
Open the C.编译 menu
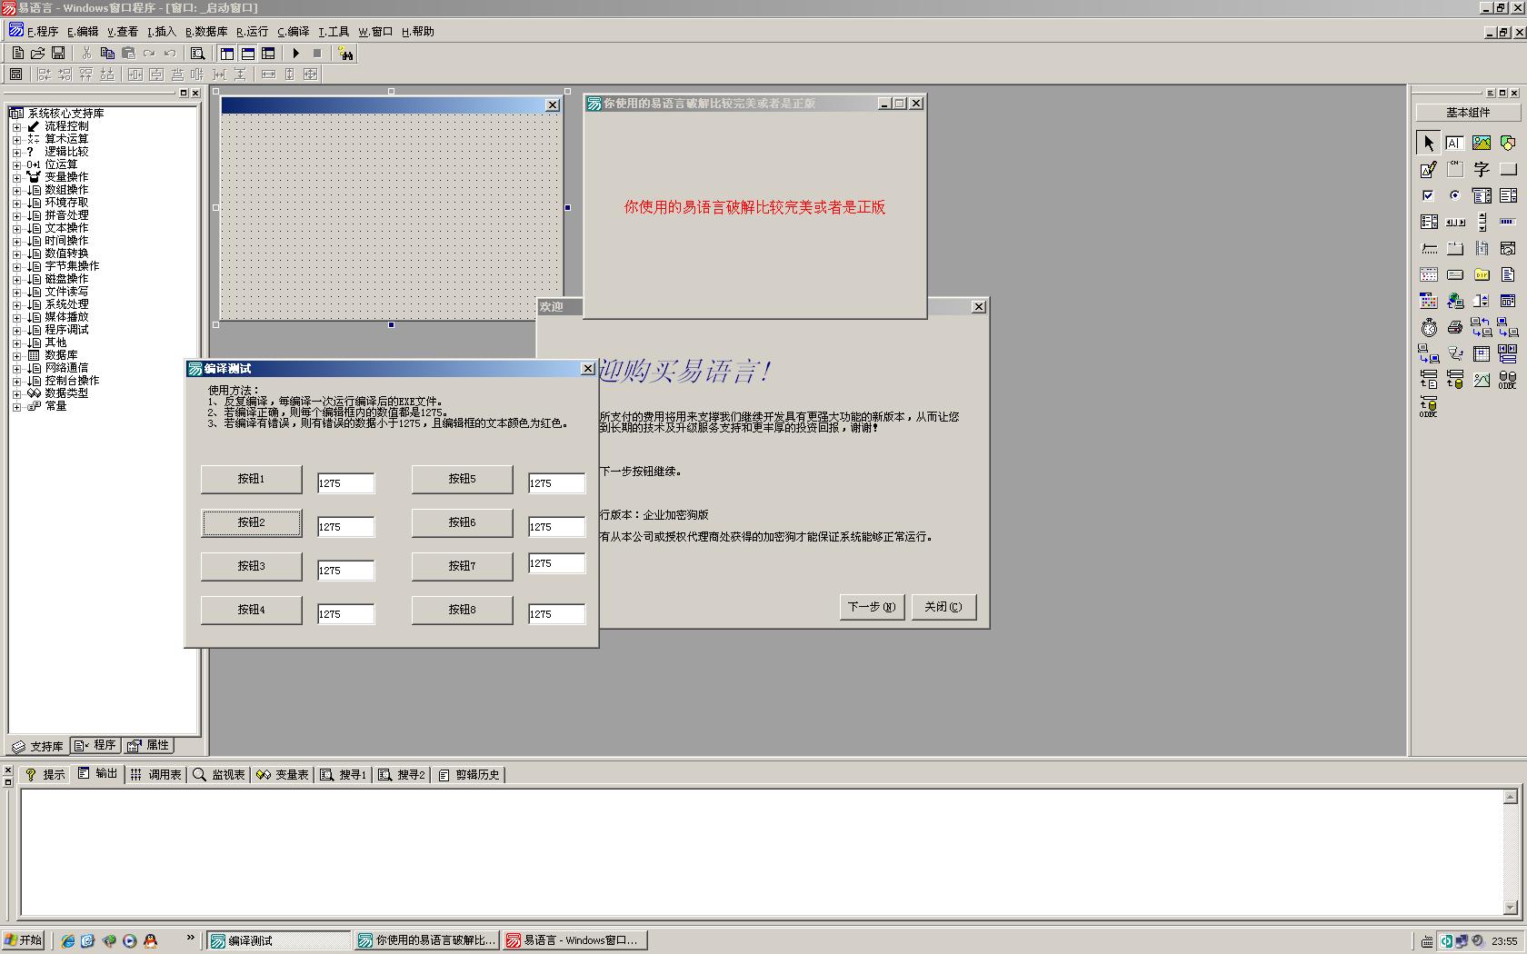click(x=294, y=32)
